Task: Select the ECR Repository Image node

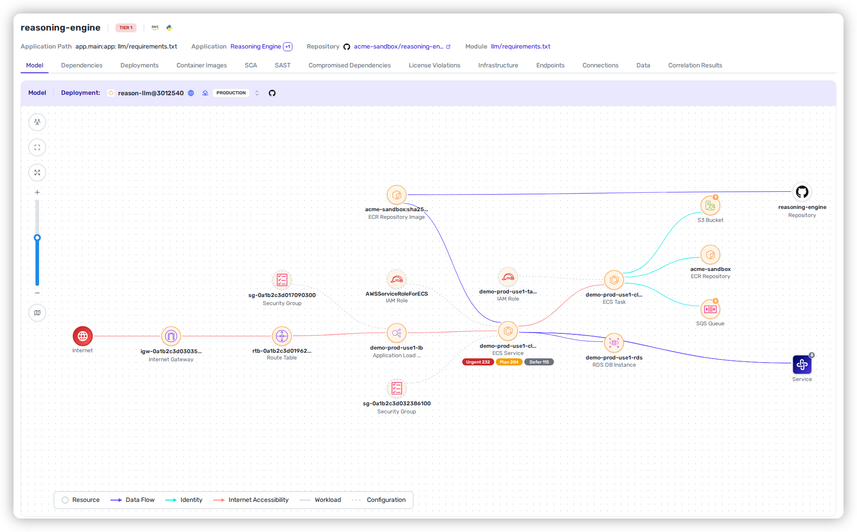Action: [x=397, y=195]
